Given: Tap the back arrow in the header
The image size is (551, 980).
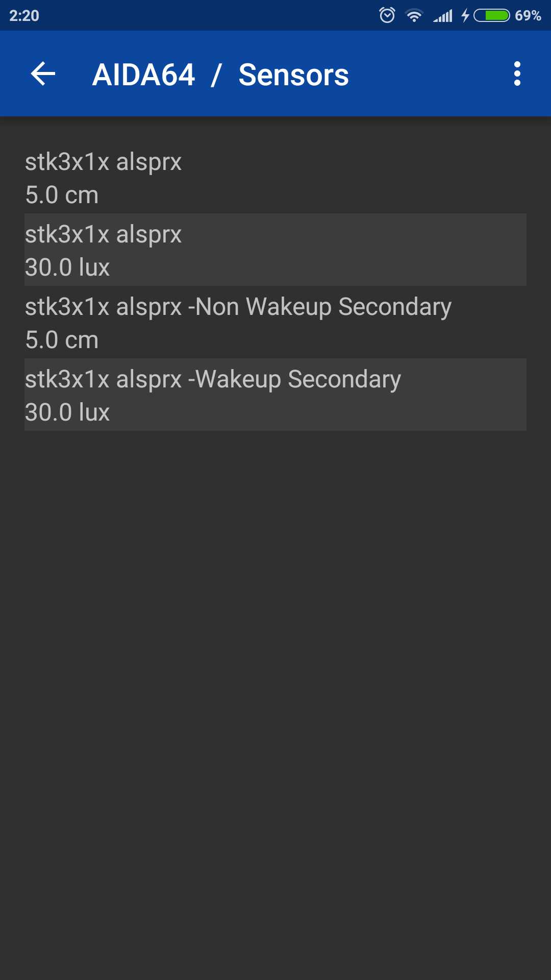Looking at the screenshot, I should tap(43, 74).
